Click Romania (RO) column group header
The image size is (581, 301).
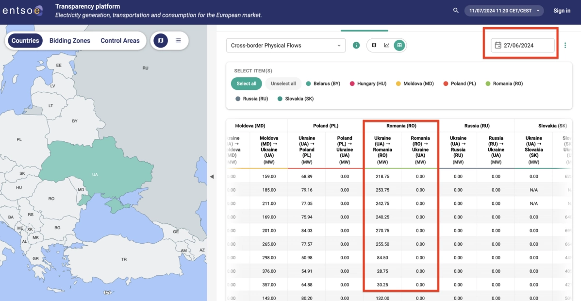[401, 126]
